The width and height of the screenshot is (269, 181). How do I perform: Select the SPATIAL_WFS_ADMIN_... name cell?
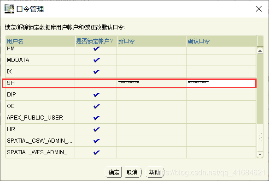pos(40,152)
